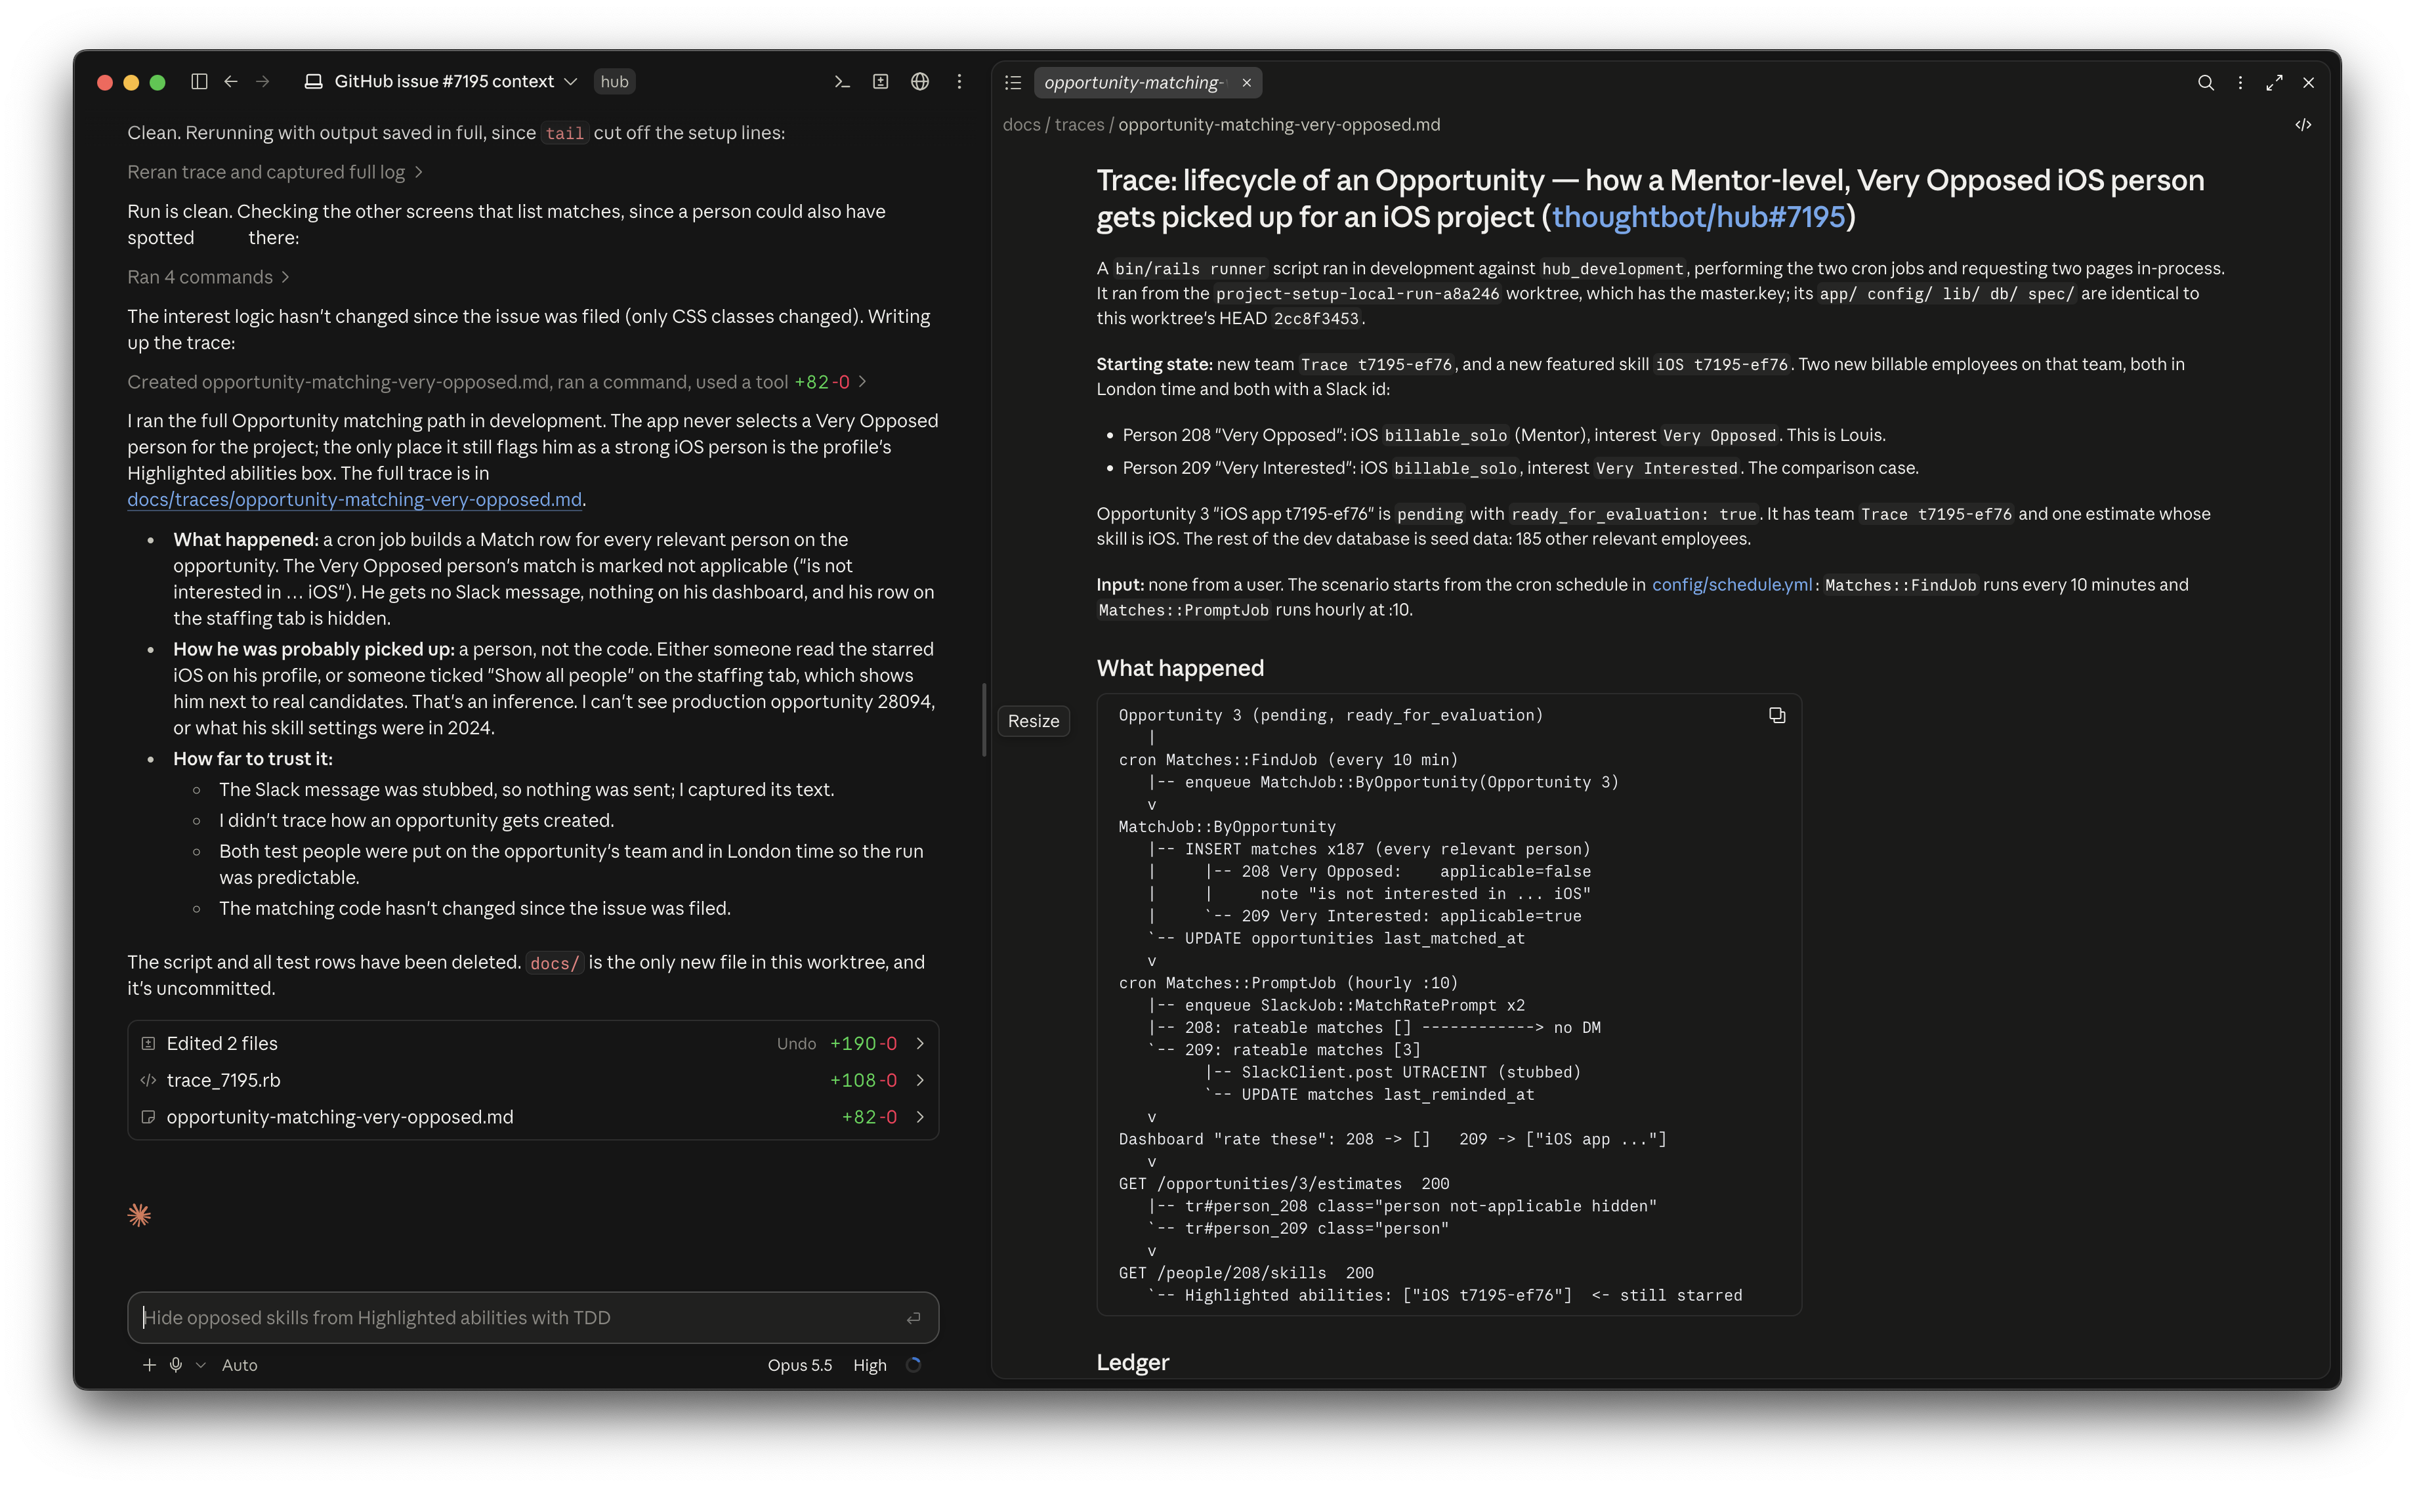Open preview pane more options menu

(x=2241, y=83)
